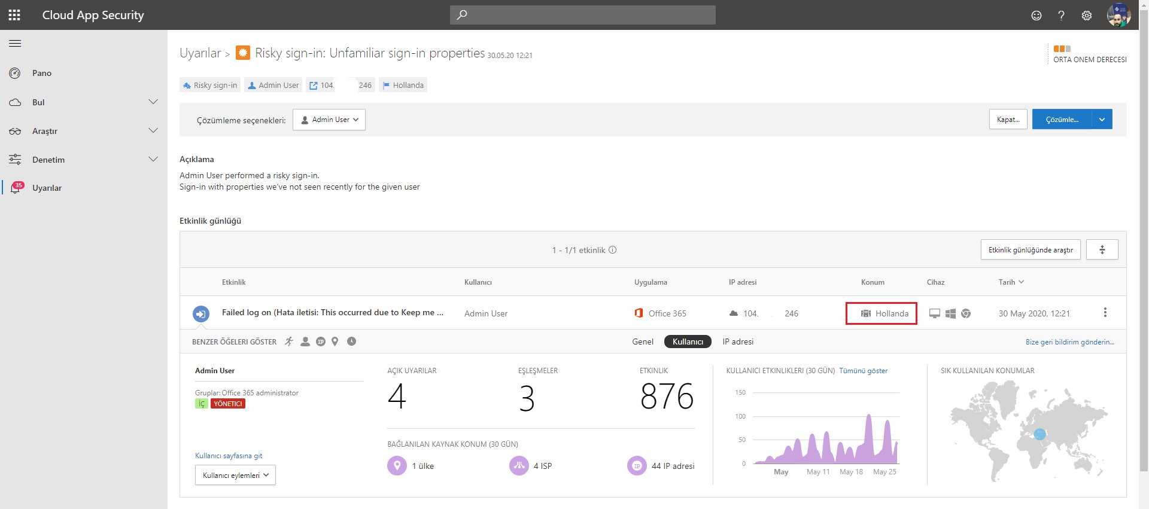The width and height of the screenshot is (1149, 509).
Task: Open the activity row three-dot menu
Action: point(1105,312)
